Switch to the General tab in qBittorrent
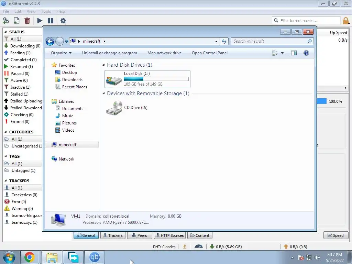Viewport: 352px width, 264px height. pyautogui.click(x=86, y=235)
